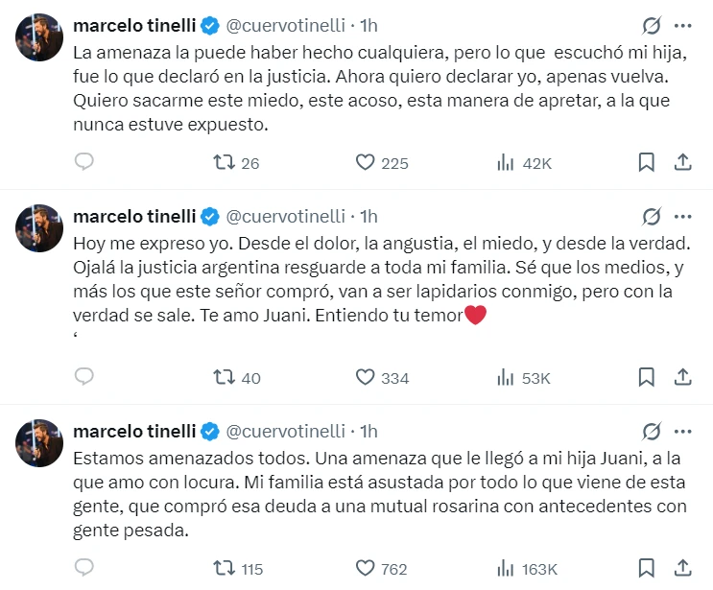
Task: Open more options on the second tweet
Action: pyautogui.click(x=683, y=215)
